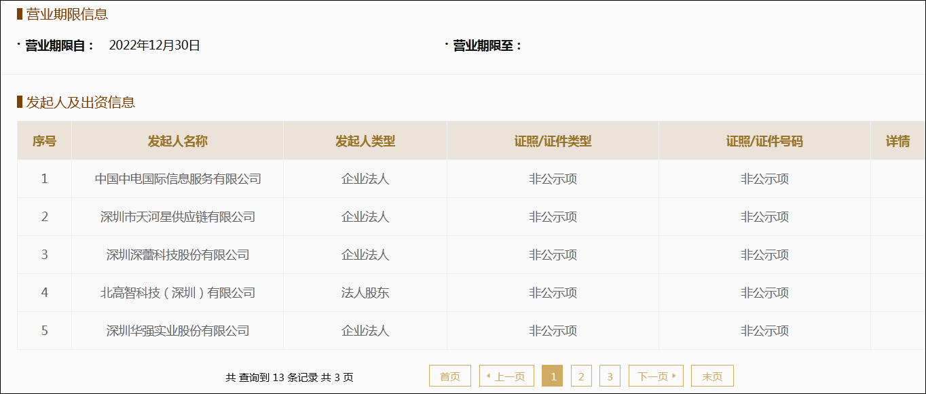
Task: Open page 2 of the records
Action: 581,376
